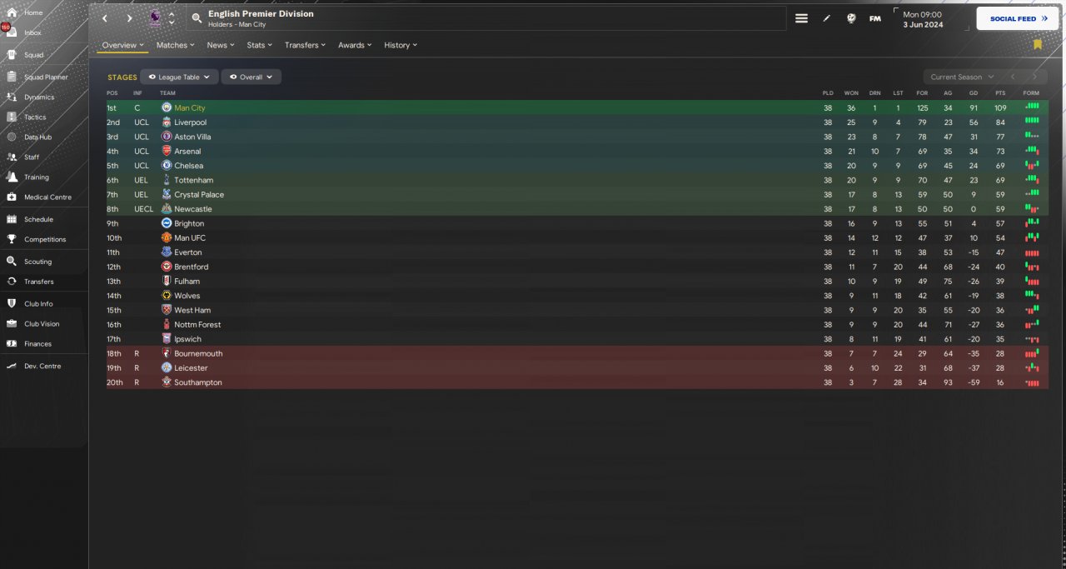The height and width of the screenshot is (569, 1066).
Task: Click Man City's form indicator bars
Action: [x=1032, y=107]
